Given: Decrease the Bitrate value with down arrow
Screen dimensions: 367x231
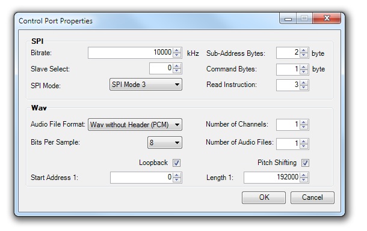Looking at the screenshot, I should [177, 55].
